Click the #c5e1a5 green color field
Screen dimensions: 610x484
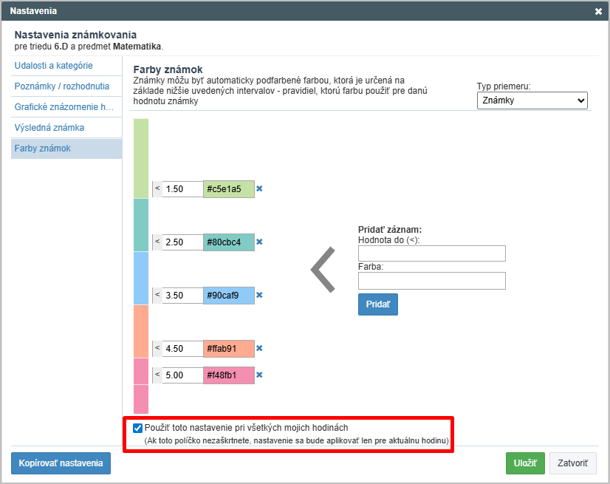(x=228, y=189)
